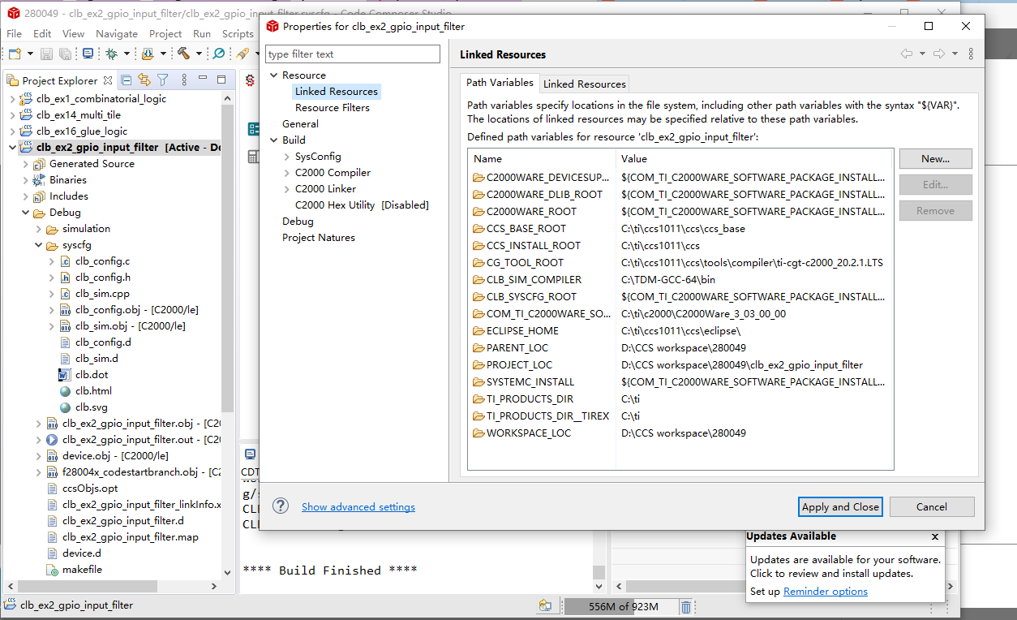Click the status bar icon left of memory

pos(545,606)
